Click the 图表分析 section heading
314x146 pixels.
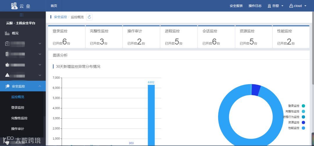(x=60, y=55)
